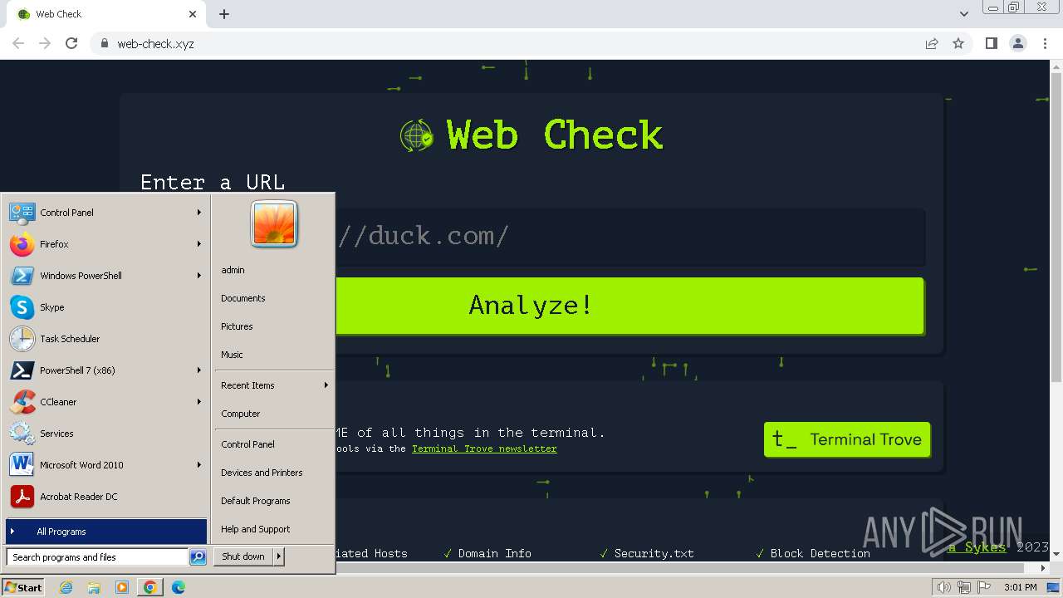Launch Skype from the Start menu

coord(105,307)
